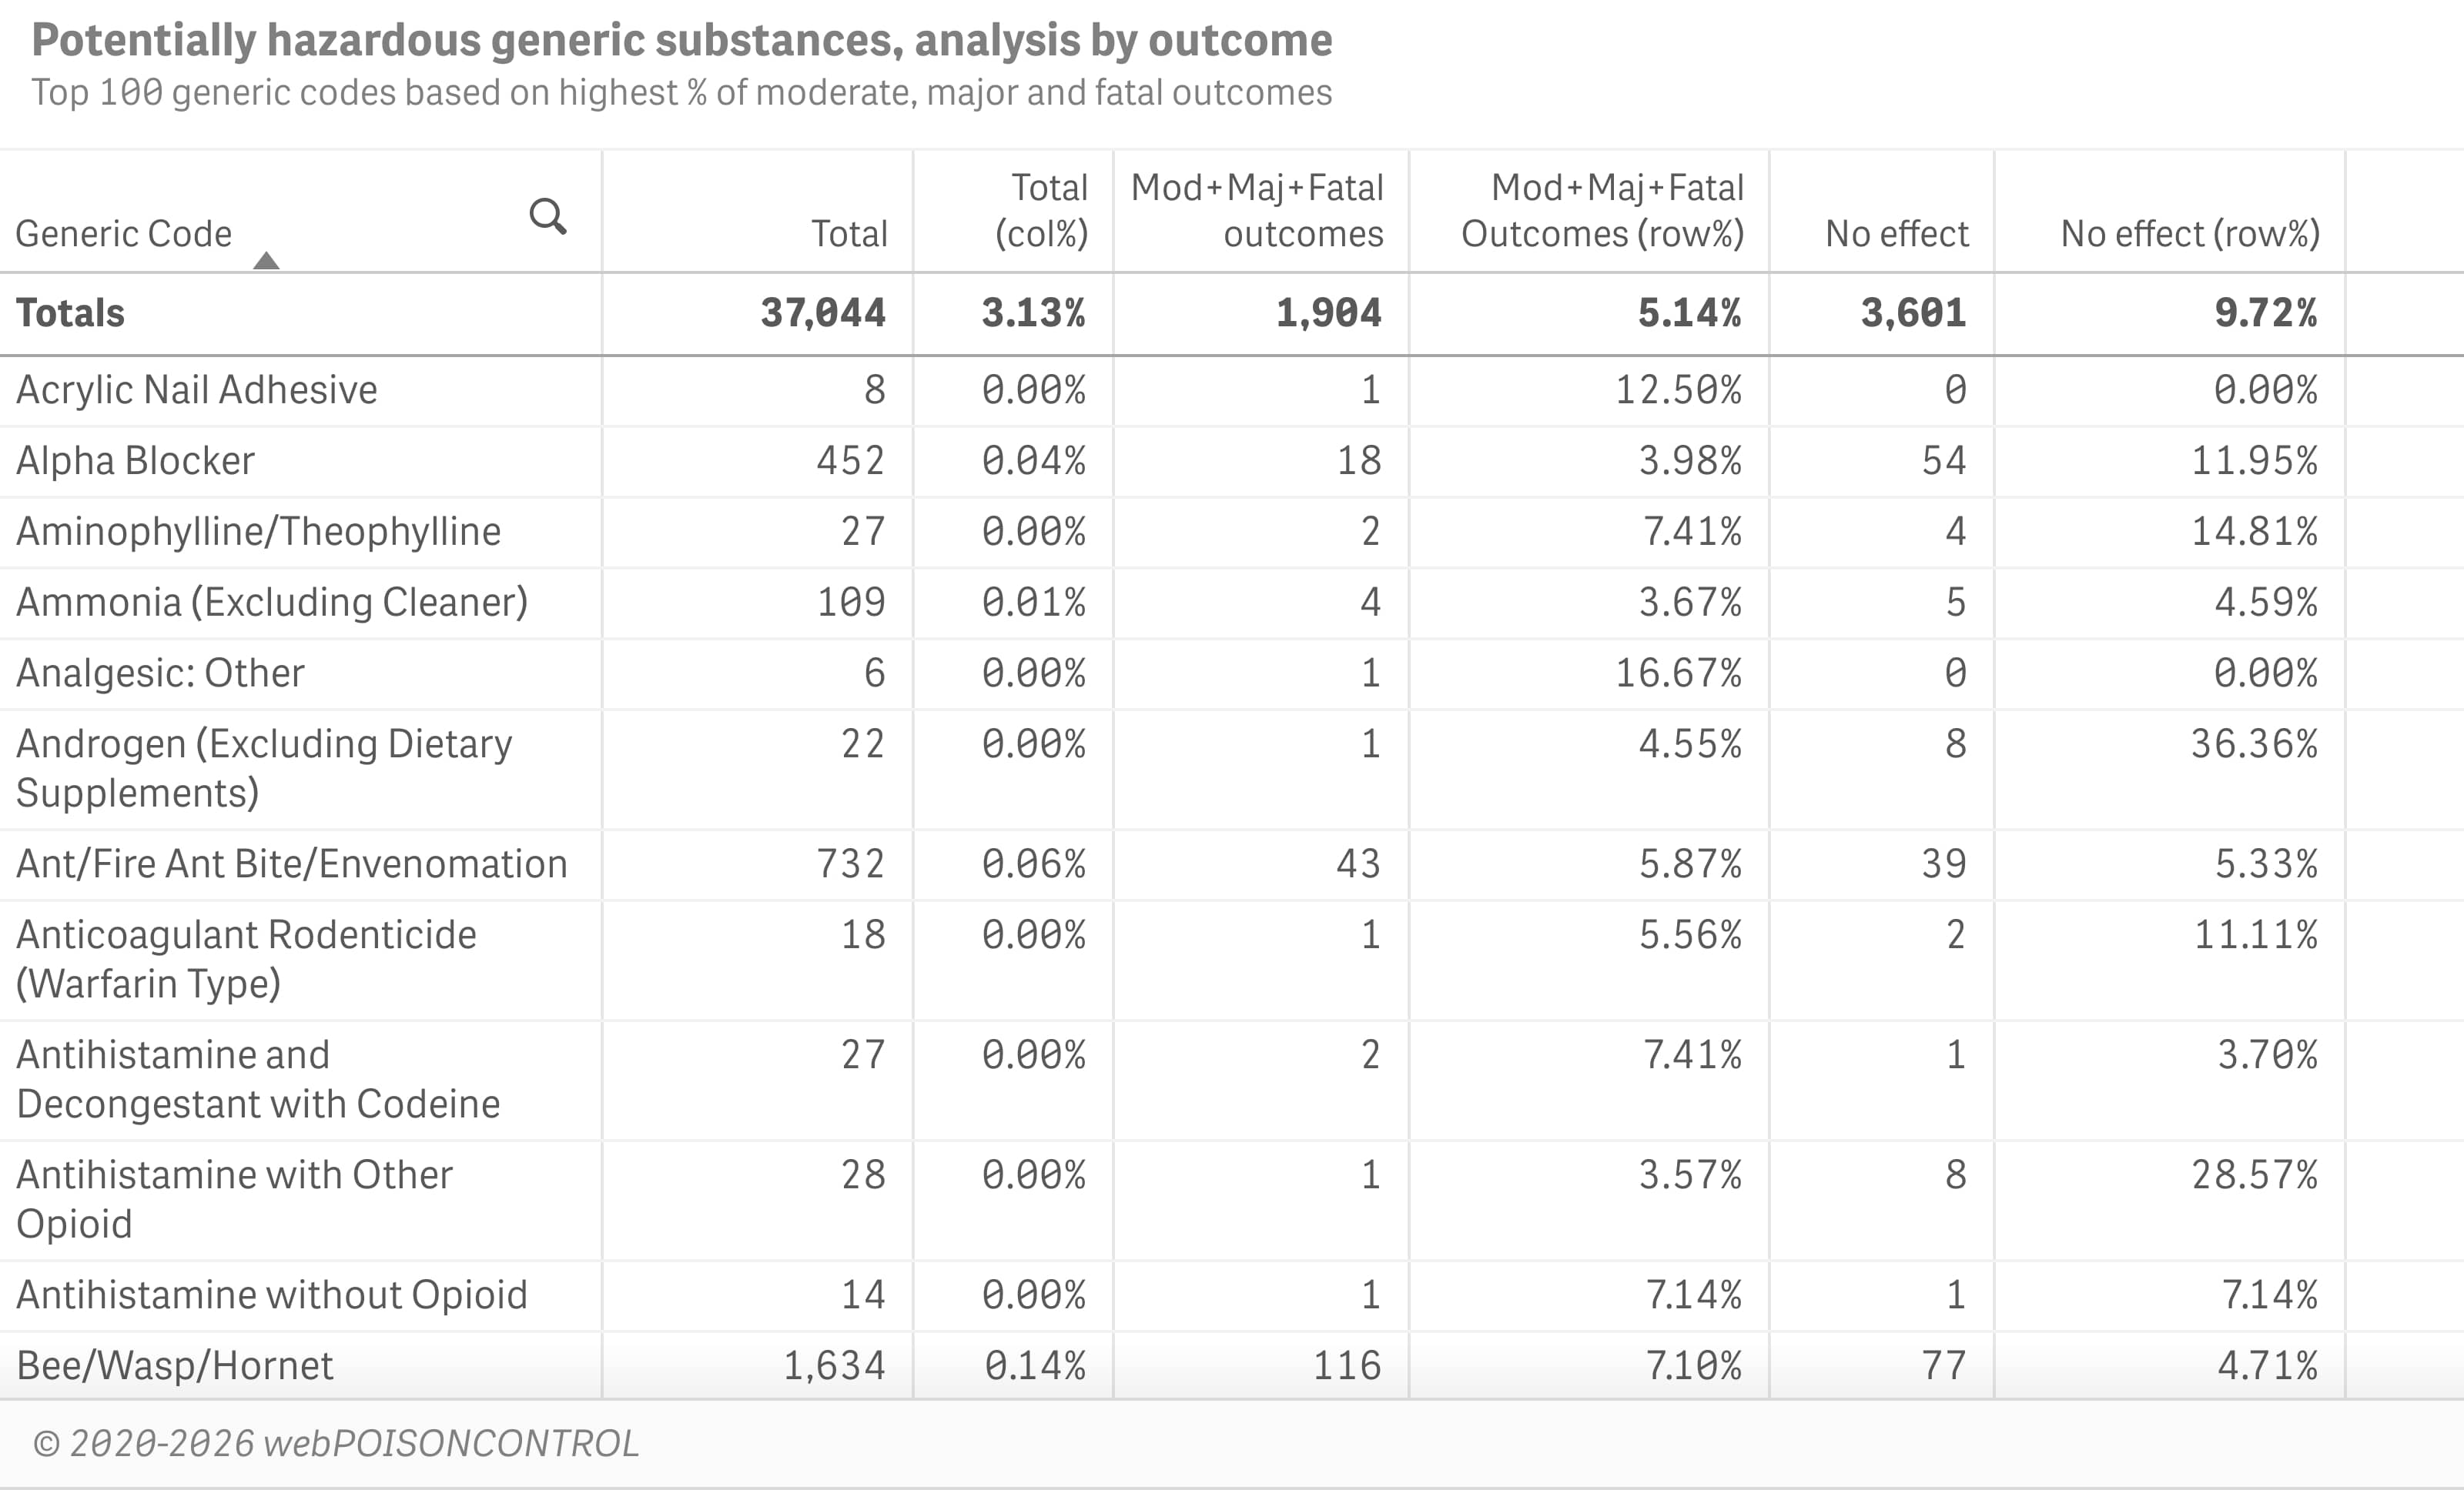Image resolution: width=2464 pixels, height=1490 pixels.
Task: Select the Bee/Wasp/Hornet entry
Action: (x=174, y=1364)
